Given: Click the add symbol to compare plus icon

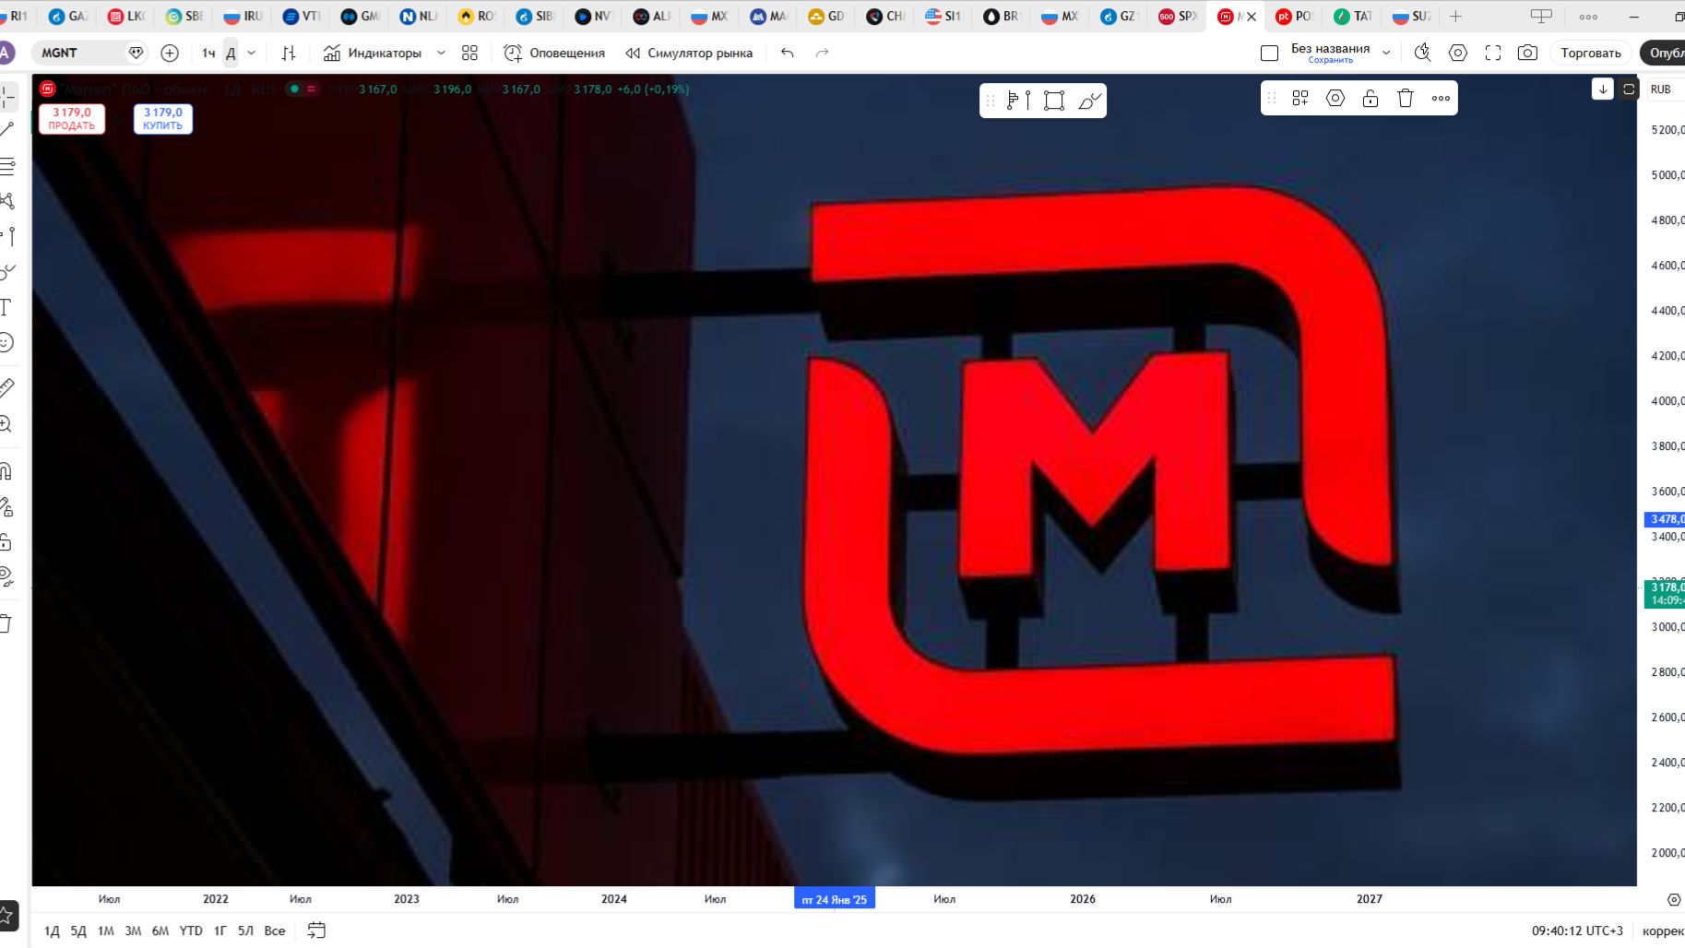Looking at the screenshot, I should pos(170,53).
